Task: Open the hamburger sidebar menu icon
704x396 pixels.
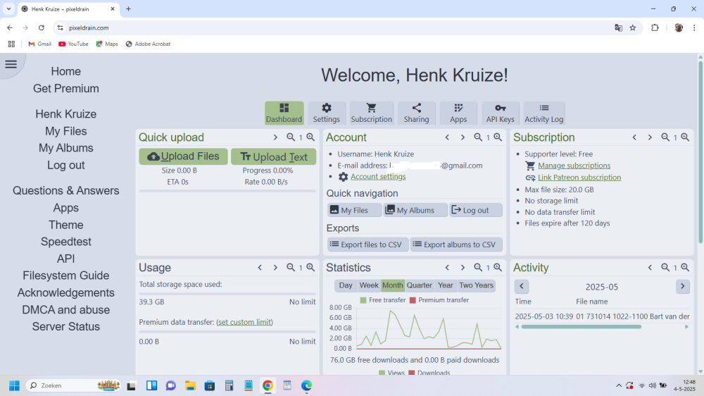Action: click(x=11, y=64)
